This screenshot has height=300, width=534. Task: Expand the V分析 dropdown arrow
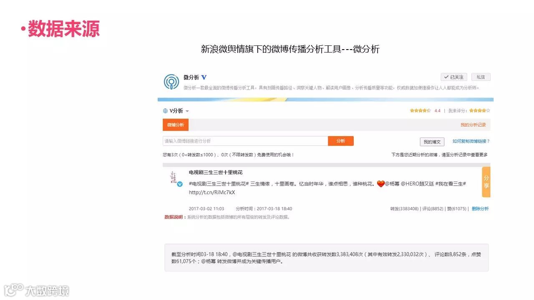click(x=187, y=111)
